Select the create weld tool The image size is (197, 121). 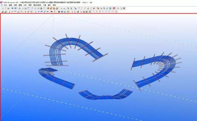point(55,12)
